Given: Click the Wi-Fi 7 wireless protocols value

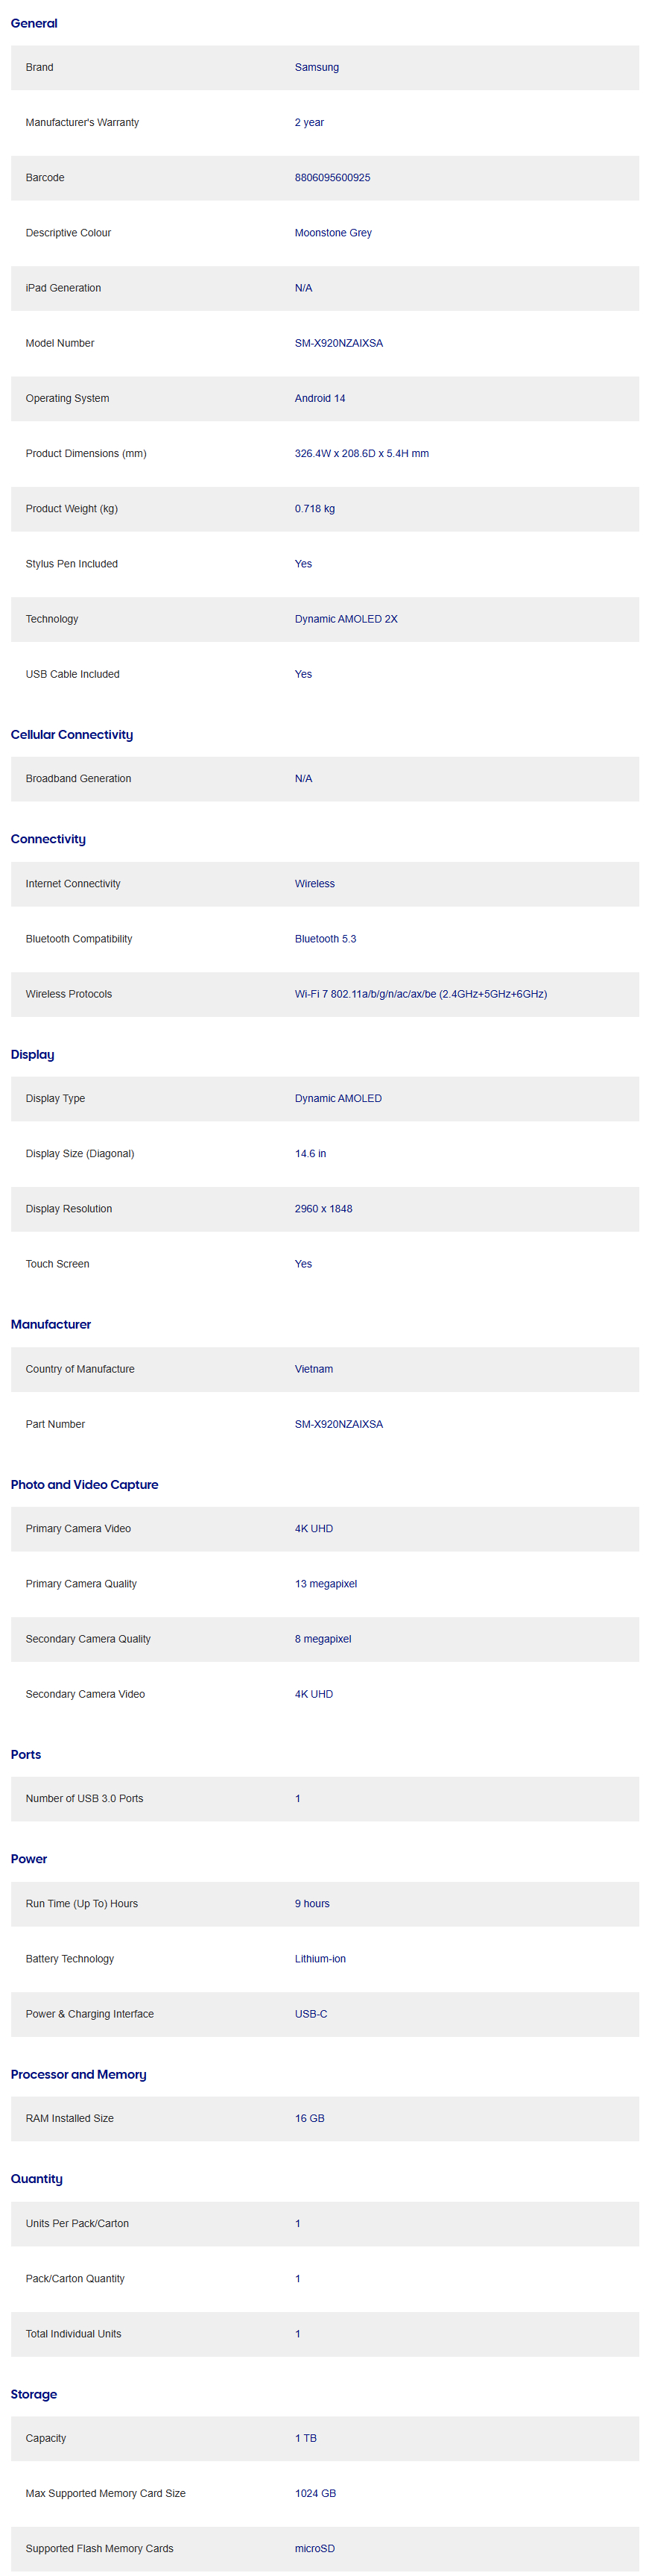Looking at the screenshot, I should coord(420,994).
